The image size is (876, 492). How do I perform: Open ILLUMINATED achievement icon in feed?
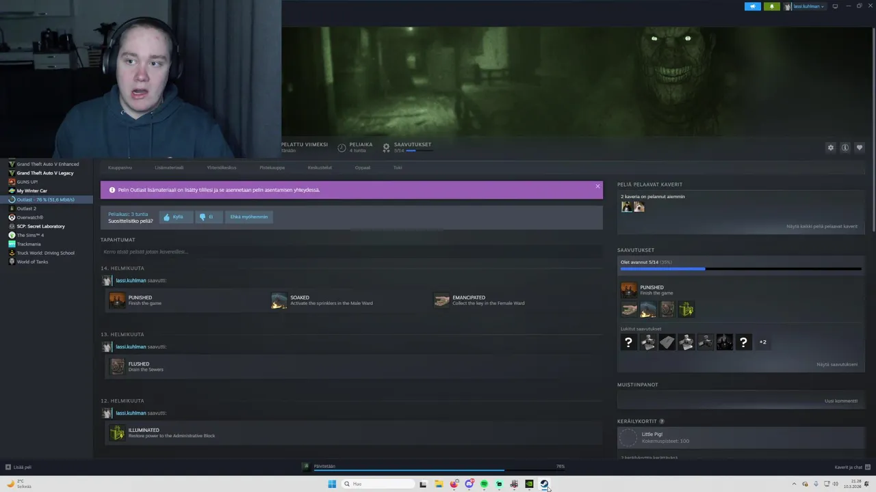[x=117, y=433]
